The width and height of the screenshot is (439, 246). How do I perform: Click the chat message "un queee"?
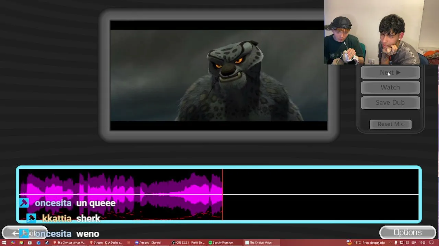click(96, 203)
